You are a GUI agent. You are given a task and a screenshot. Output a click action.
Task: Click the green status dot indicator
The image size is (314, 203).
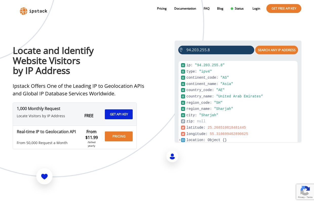[x=232, y=9]
